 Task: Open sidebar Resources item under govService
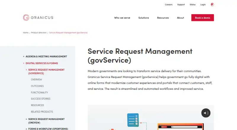[x=37, y=105]
